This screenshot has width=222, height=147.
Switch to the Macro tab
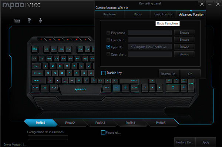pyautogui.click(x=137, y=14)
